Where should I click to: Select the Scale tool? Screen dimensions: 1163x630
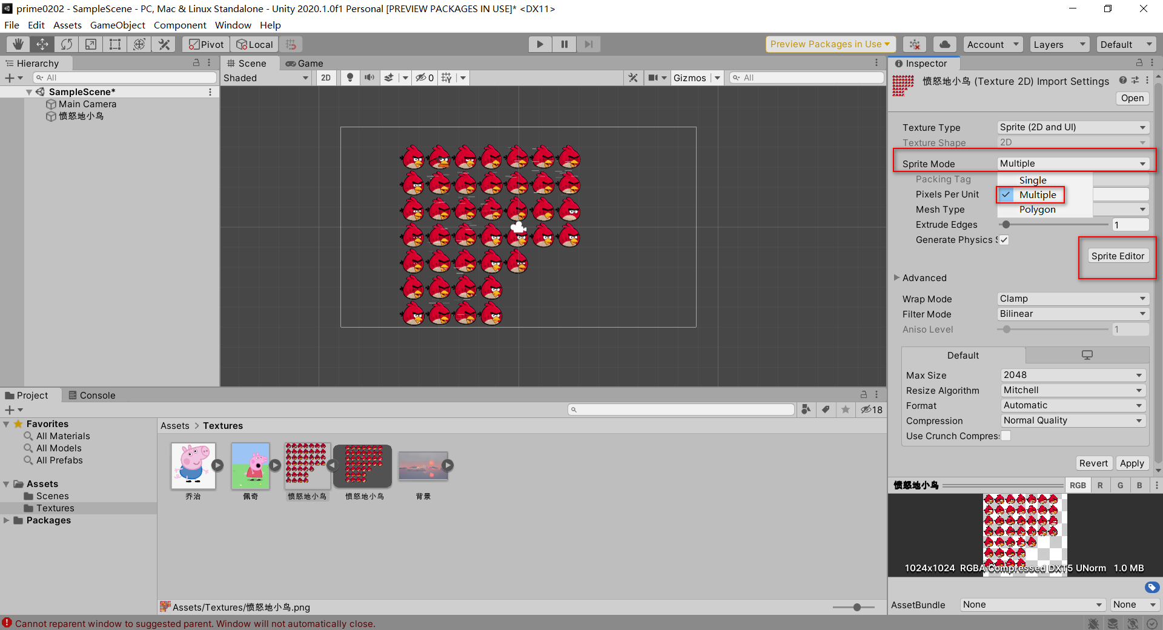[x=91, y=44]
